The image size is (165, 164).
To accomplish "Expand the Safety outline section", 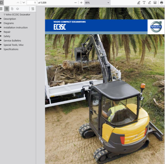I will coord(1,36).
